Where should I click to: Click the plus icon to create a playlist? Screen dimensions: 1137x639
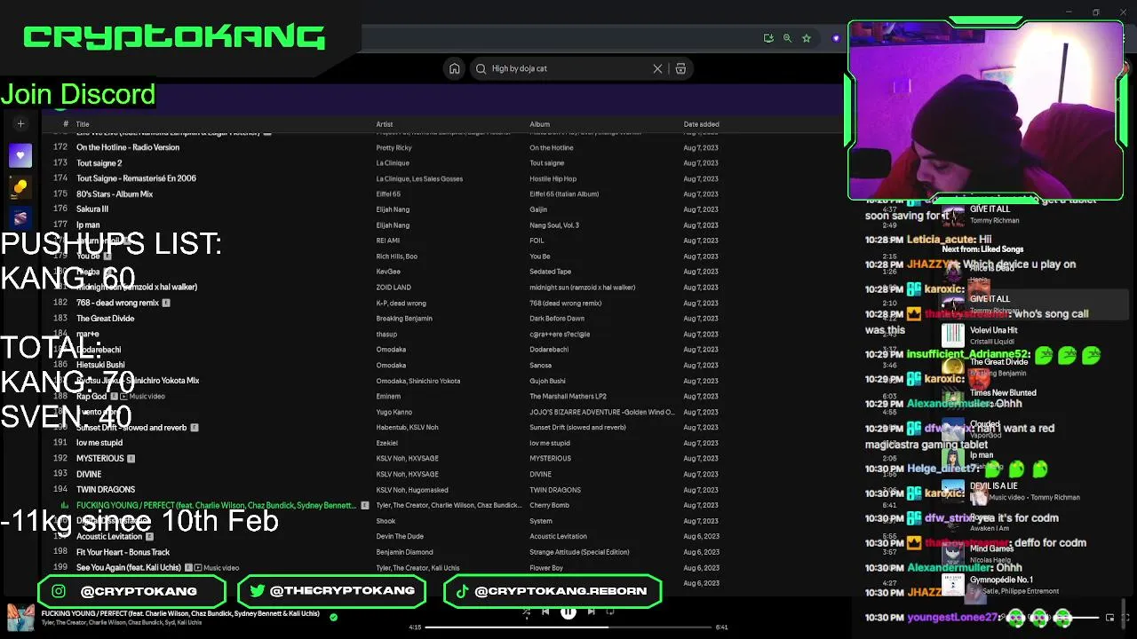coord(20,124)
